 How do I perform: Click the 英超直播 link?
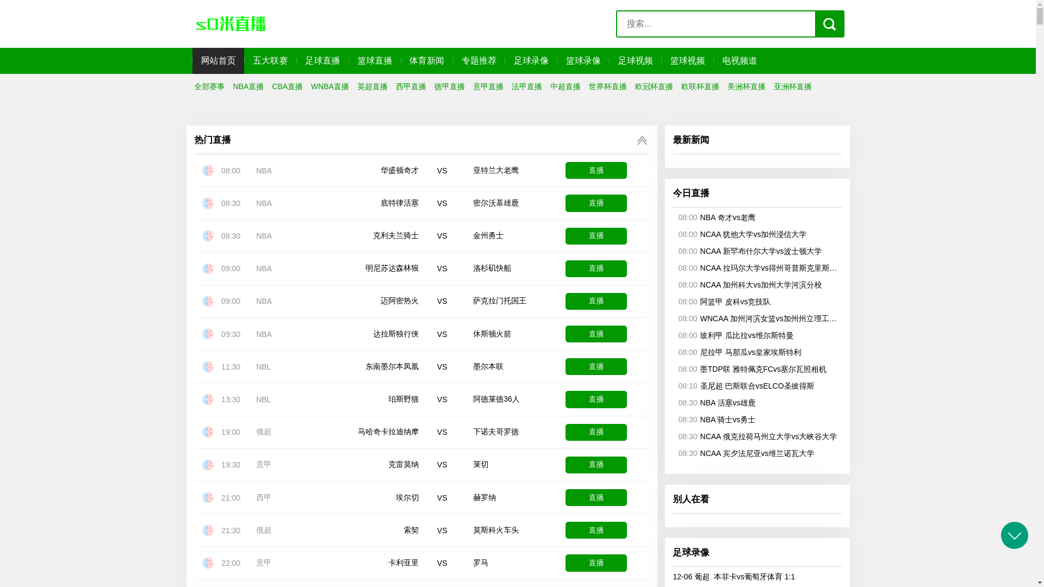[x=372, y=87]
